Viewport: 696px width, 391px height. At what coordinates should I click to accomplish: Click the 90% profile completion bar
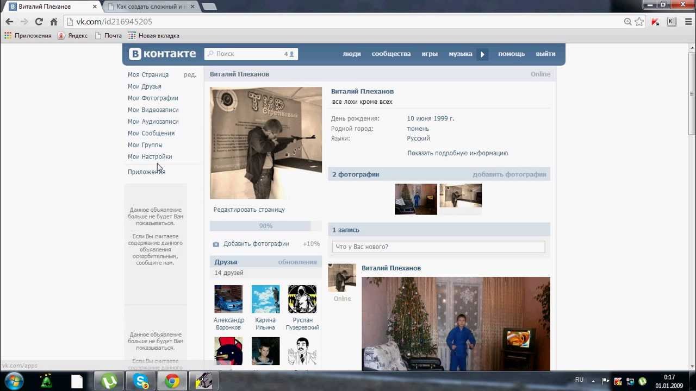266,226
